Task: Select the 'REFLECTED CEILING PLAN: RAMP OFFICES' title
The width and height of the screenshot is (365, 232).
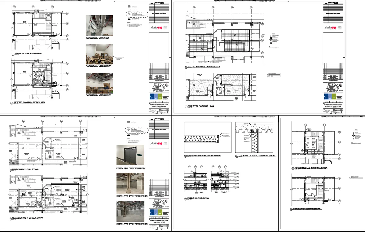Action: click(204, 67)
